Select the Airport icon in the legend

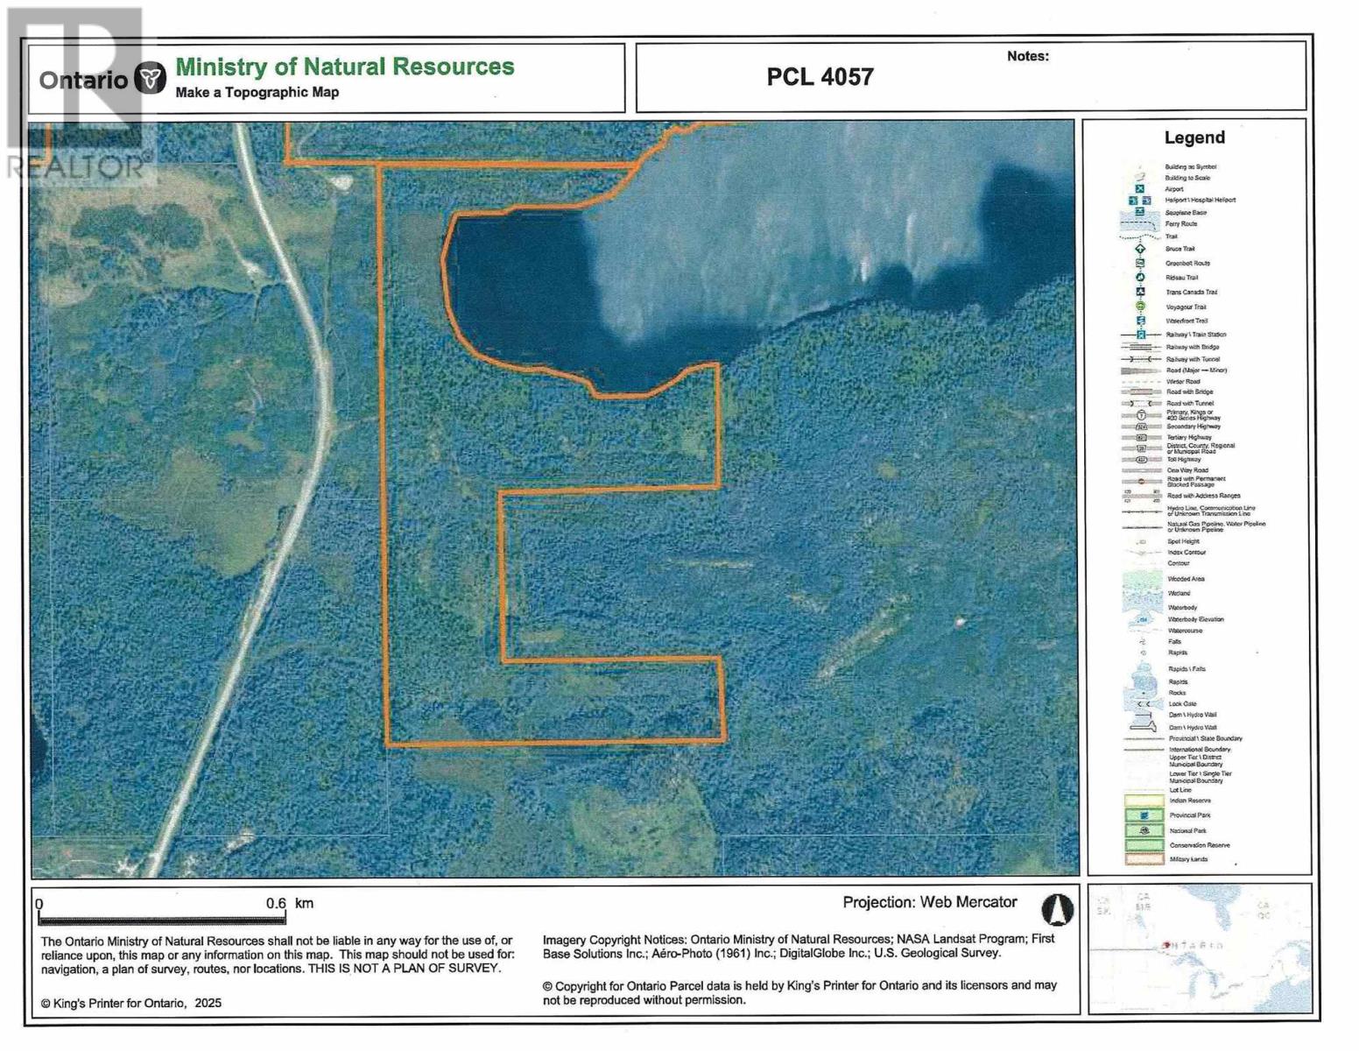pyautogui.click(x=1140, y=188)
